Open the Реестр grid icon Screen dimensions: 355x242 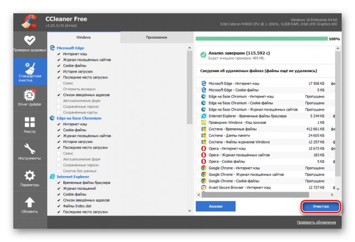point(30,122)
